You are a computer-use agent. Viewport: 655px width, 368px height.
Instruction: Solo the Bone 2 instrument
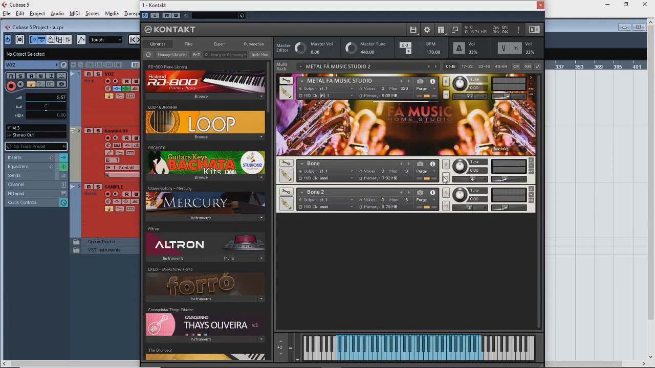pyautogui.click(x=446, y=193)
